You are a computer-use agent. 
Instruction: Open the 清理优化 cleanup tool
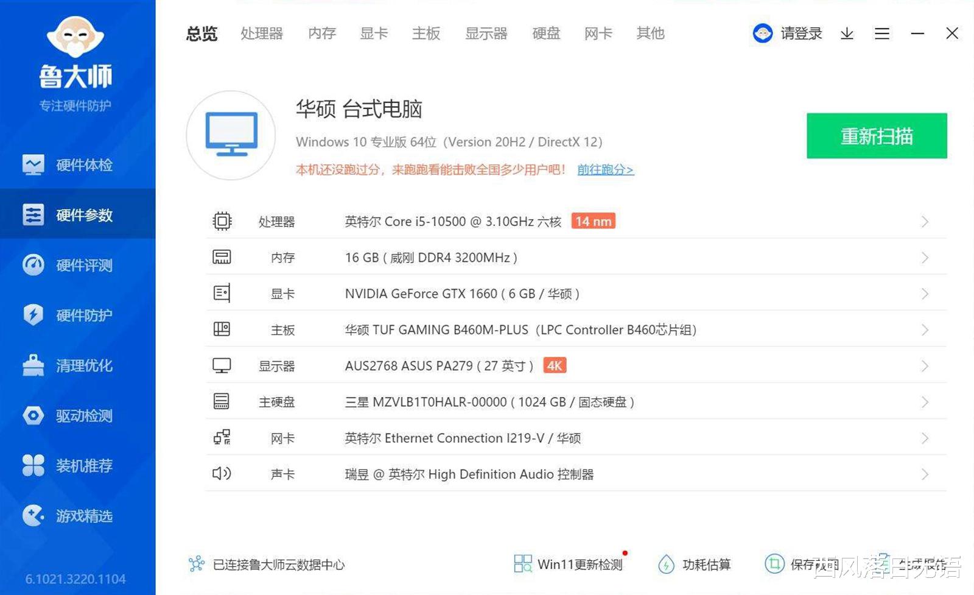coord(83,365)
